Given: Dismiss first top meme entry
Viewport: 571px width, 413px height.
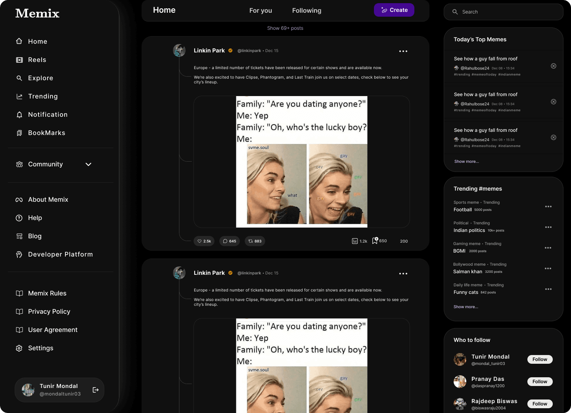Looking at the screenshot, I should 554,66.
